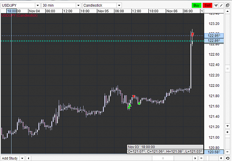Click the vertical price scale slider handle
The height and width of the screenshot is (161, 232).
[228, 69]
